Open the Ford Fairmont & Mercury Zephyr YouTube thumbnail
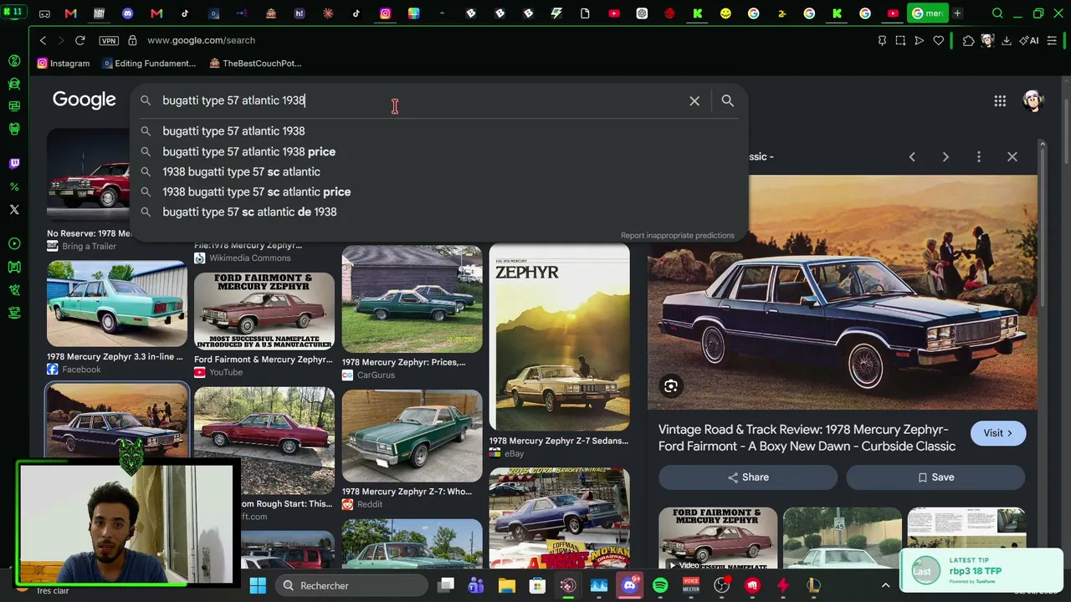The width and height of the screenshot is (1071, 602). (264, 311)
